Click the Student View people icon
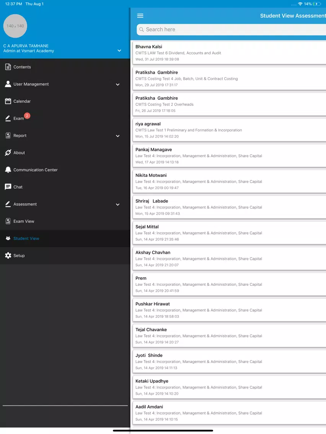Viewport: 326px width, 434px height. 8,238
